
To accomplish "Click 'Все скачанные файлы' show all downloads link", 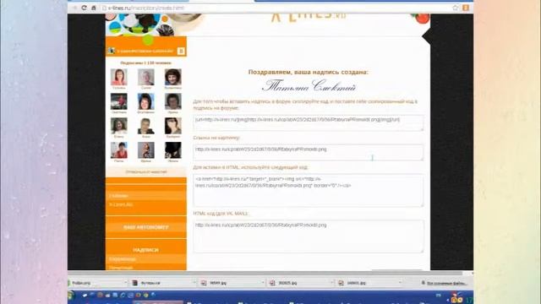I will click(444, 283).
